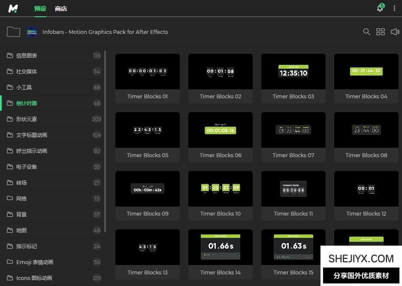This screenshot has height=286, width=402.
Task: Click the search magnifier icon
Action: pyautogui.click(x=366, y=32)
